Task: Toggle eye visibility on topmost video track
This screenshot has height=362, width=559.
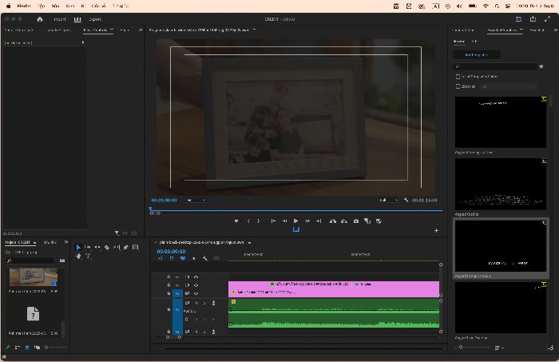Action: 196,276
